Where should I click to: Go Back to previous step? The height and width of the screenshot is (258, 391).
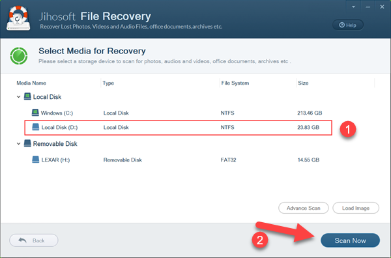(34, 240)
